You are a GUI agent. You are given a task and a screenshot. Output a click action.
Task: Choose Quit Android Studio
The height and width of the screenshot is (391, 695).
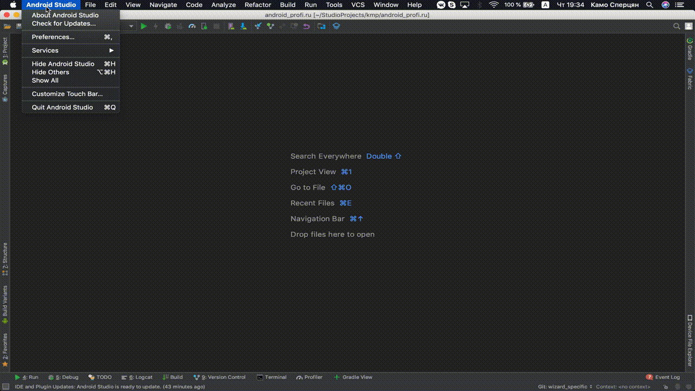71,108
